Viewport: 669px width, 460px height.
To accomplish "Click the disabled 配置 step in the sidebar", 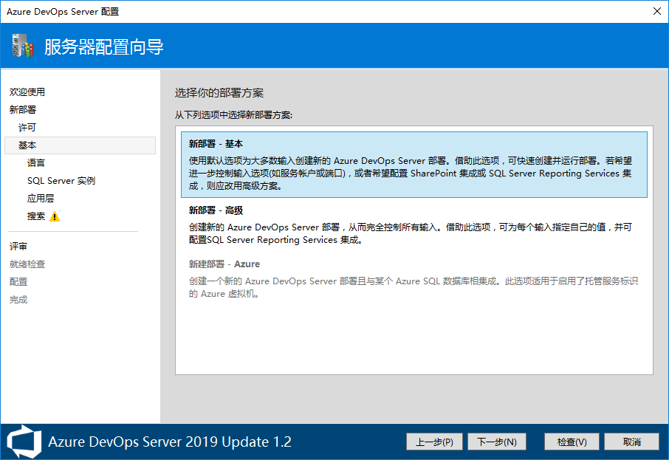I will pyautogui.click(x=18, y=281).
